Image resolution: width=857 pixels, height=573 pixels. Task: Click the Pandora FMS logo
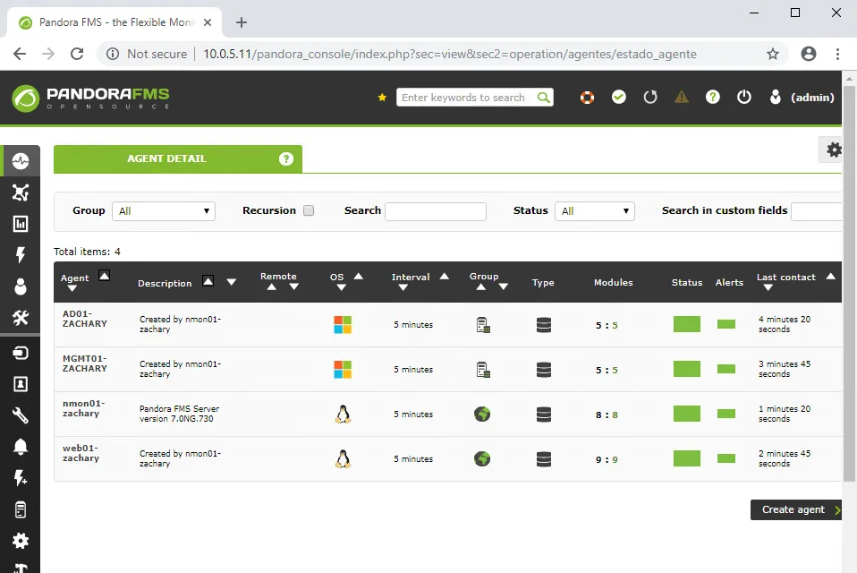90,98
